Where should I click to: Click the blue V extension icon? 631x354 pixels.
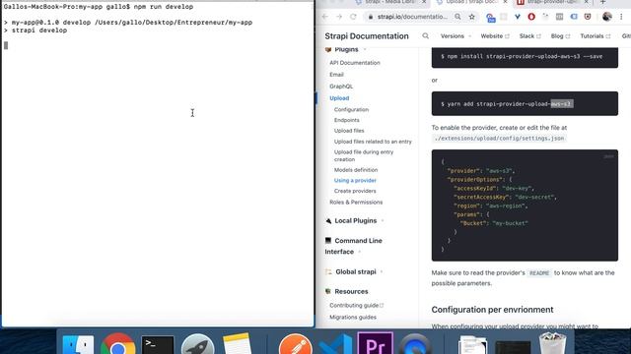coord(518,17)
